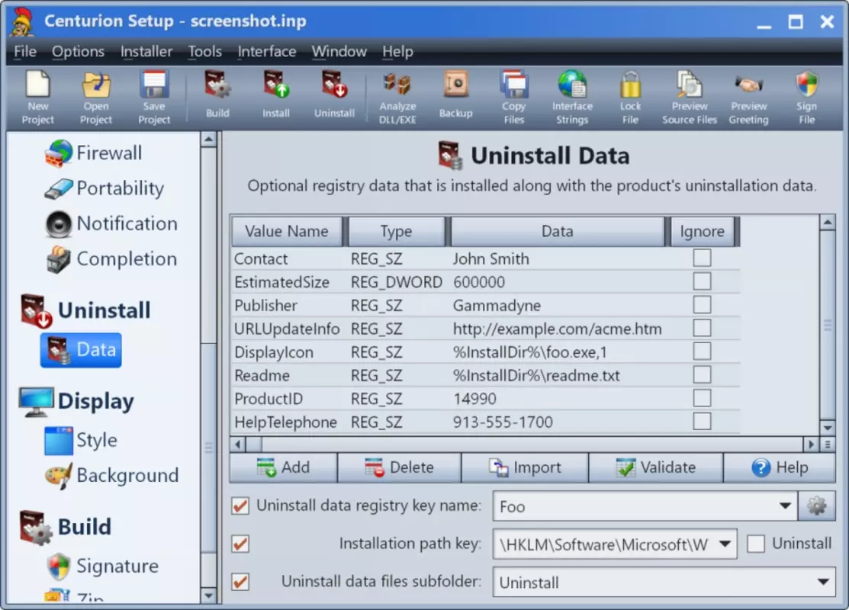849x610 pixels.
Task: Click the gear icon beside Foo key name
Action: tap(816, 506)
